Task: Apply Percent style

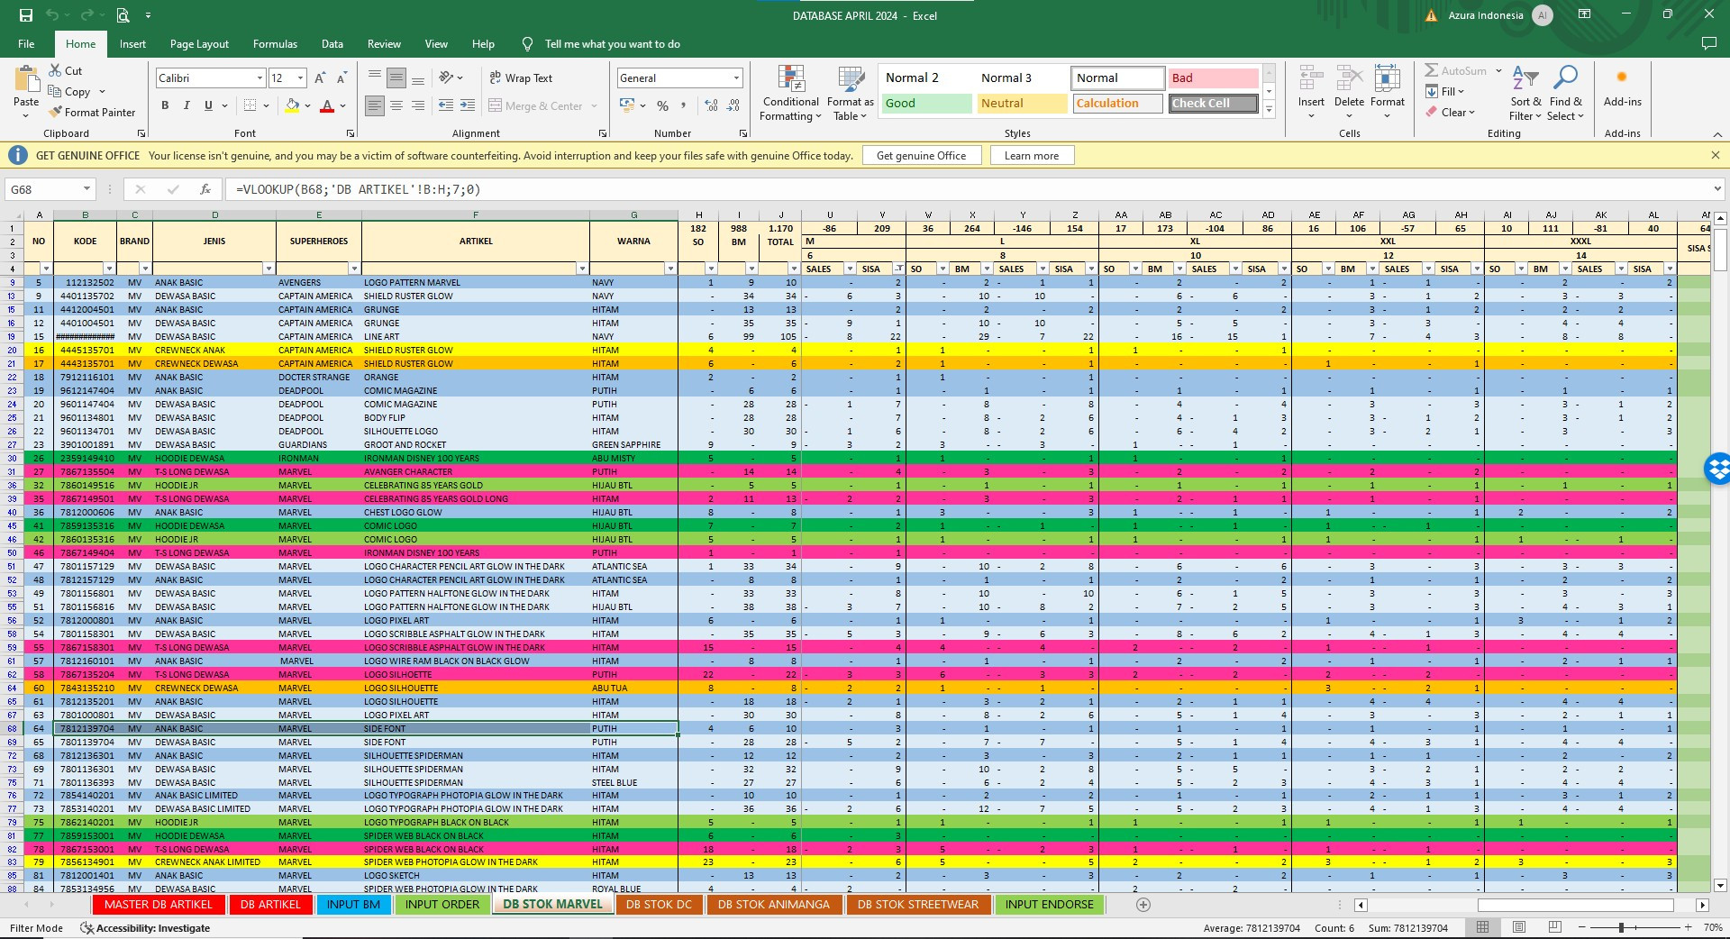Action: pyautogui.click(x=663, y=105)
